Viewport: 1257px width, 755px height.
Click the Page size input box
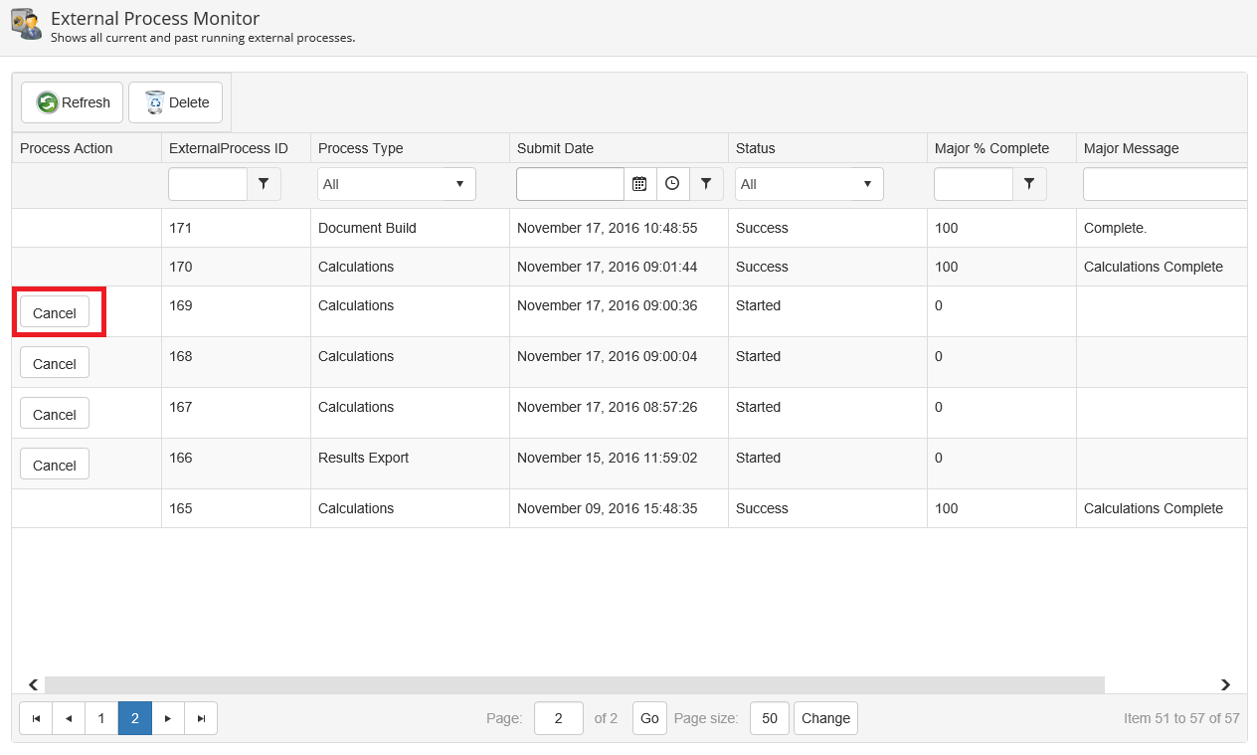tap(769, 718)
